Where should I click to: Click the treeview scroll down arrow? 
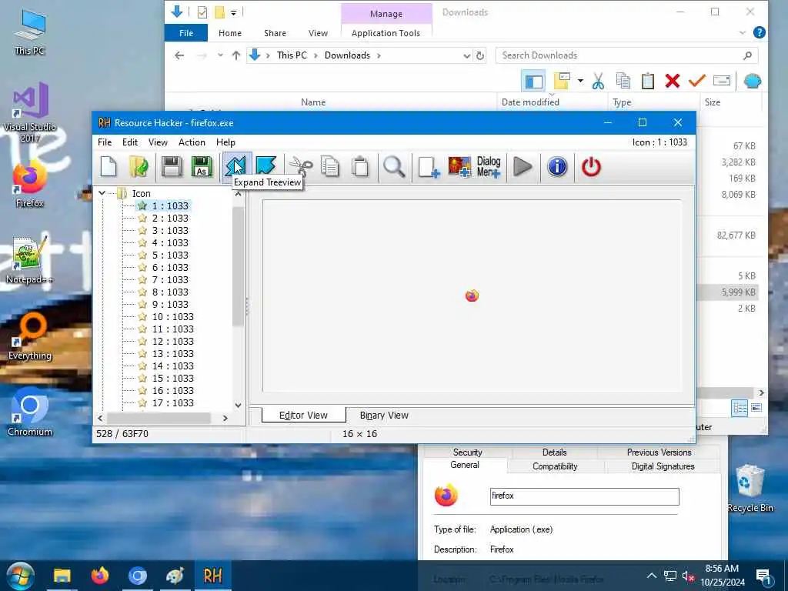click(x=239, y=405)
